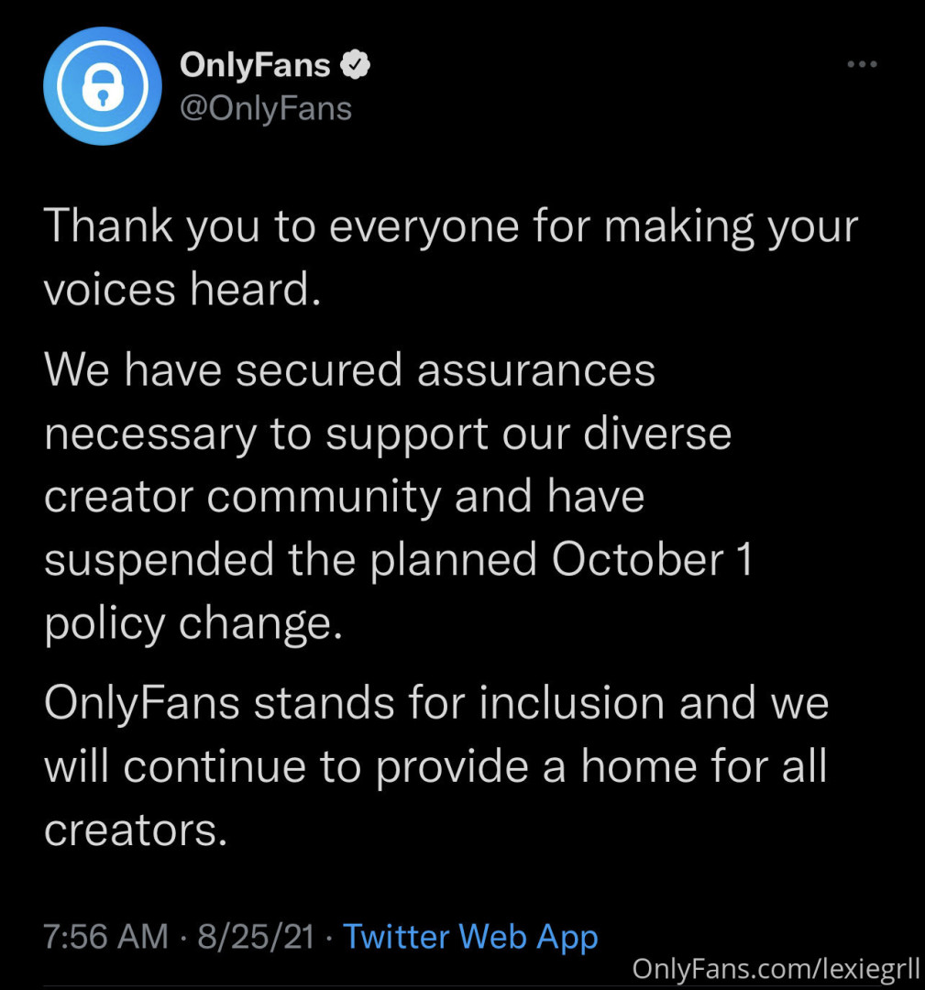
Task: Select the 8/25/21 tweet date
Action: (251, 937)
